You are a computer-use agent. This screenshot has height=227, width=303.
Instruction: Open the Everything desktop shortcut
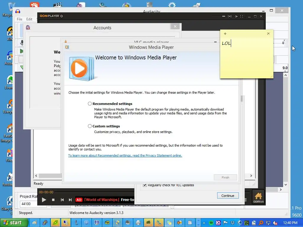tap(8, 106)
